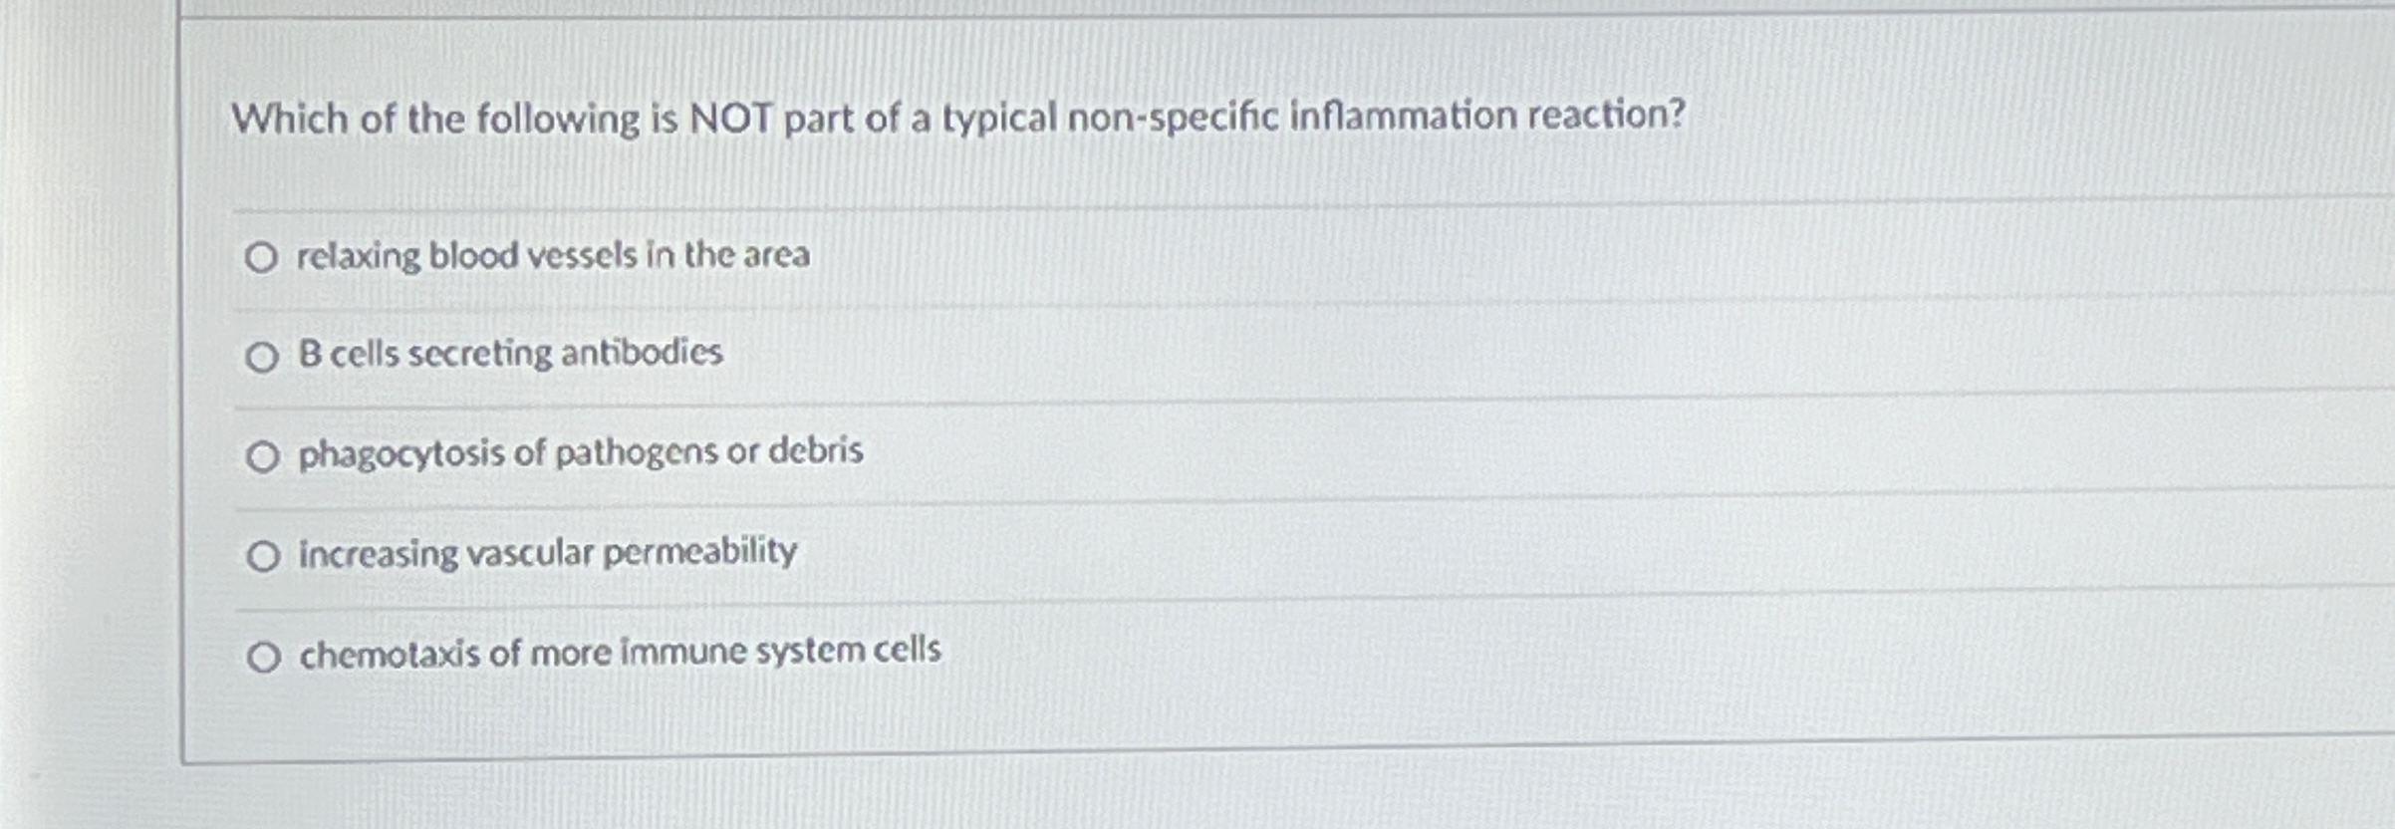This screenshot has width=2395, height=829.
Task: Click the label 'phagocytosis of pathogens or debris'
Action: pos(580,453)
